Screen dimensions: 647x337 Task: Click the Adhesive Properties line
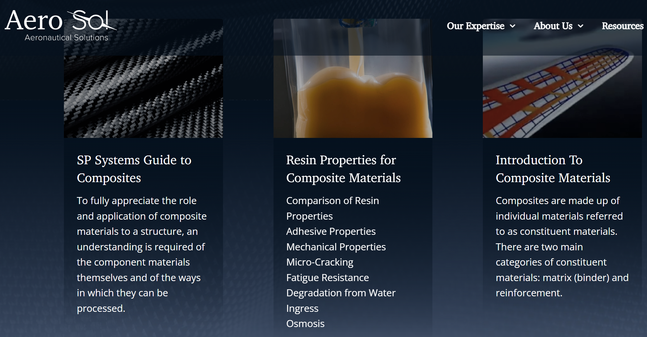coord(331,231)
